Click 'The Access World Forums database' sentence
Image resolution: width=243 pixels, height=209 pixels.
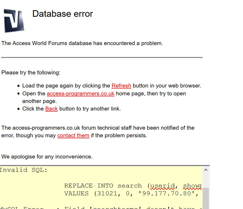pos(82,43)
